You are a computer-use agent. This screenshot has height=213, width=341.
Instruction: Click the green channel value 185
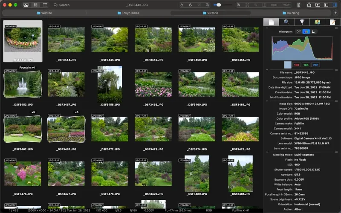tap(306, 65)
